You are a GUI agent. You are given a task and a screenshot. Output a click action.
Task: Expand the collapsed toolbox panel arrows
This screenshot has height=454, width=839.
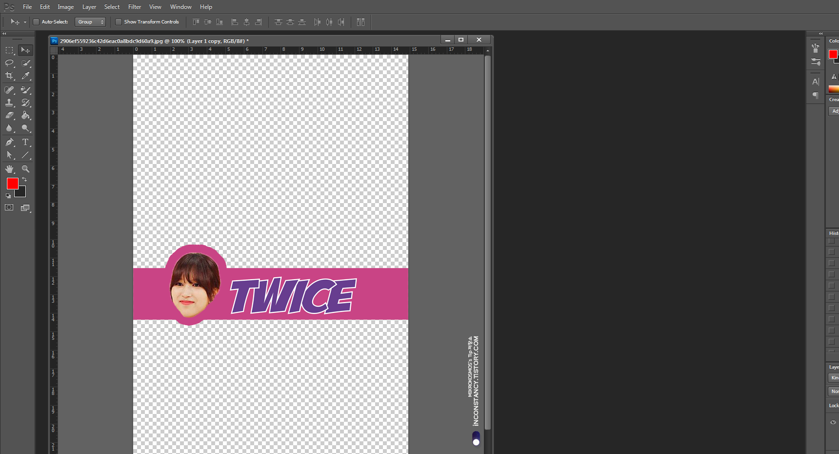click(4, 34)
